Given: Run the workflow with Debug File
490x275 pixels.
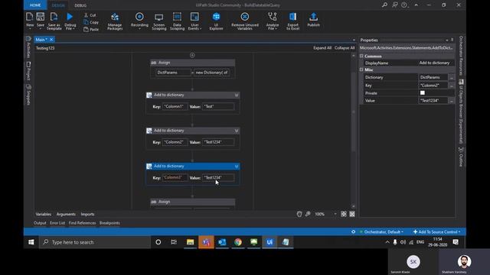Looking at the screenshot, I should tap(70, 21).
